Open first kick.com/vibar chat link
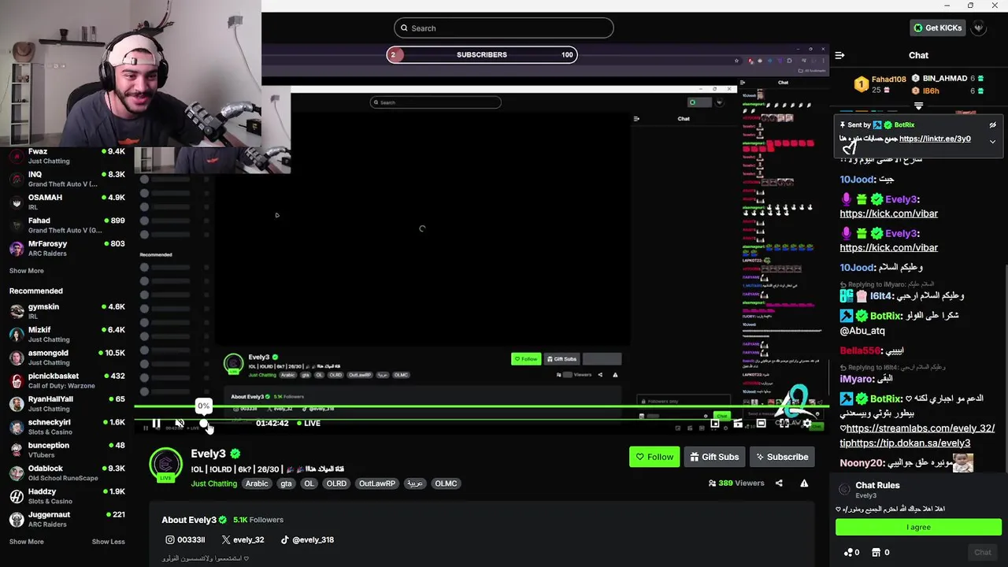This screenshot has width=1008, height=567. (x=888, y=213)
